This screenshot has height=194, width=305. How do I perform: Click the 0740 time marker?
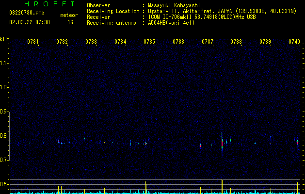click(294, 41)
